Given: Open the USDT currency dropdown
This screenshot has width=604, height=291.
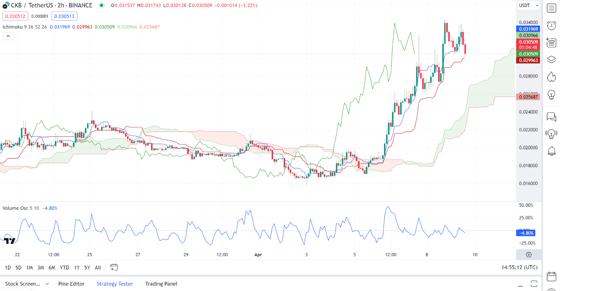Looking at the screenshot, I should pyautogui.click(x=528, y=5).
